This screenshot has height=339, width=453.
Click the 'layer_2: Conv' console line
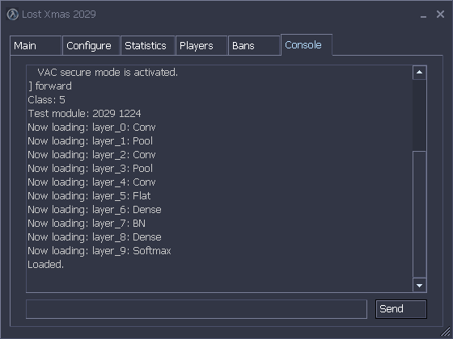point(91,154)
